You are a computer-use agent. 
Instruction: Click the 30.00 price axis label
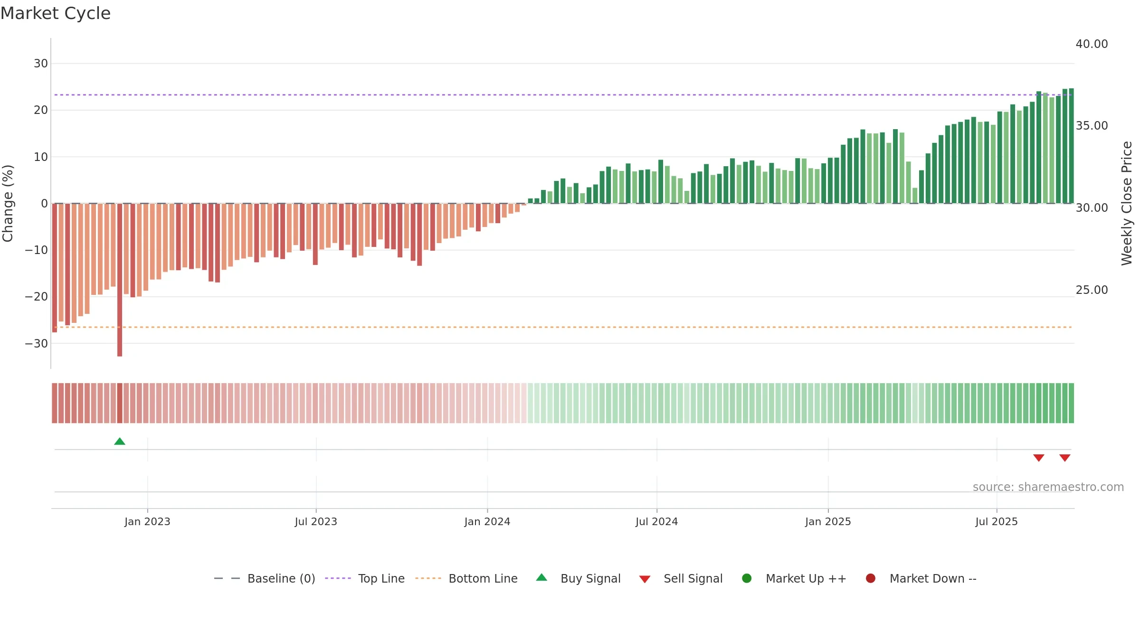[x=1092, y=208]
